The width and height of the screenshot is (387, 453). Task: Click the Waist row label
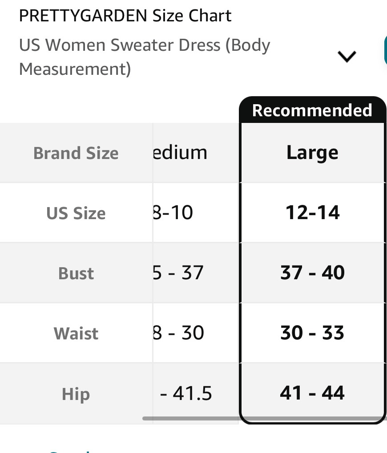tap(76, 333)
